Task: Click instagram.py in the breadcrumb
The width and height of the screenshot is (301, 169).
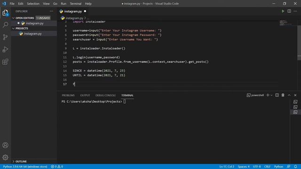Action: pos(74,18)
